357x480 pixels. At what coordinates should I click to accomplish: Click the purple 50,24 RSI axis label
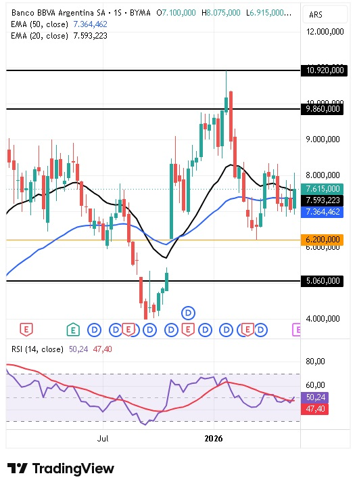[x=315, y=397]
